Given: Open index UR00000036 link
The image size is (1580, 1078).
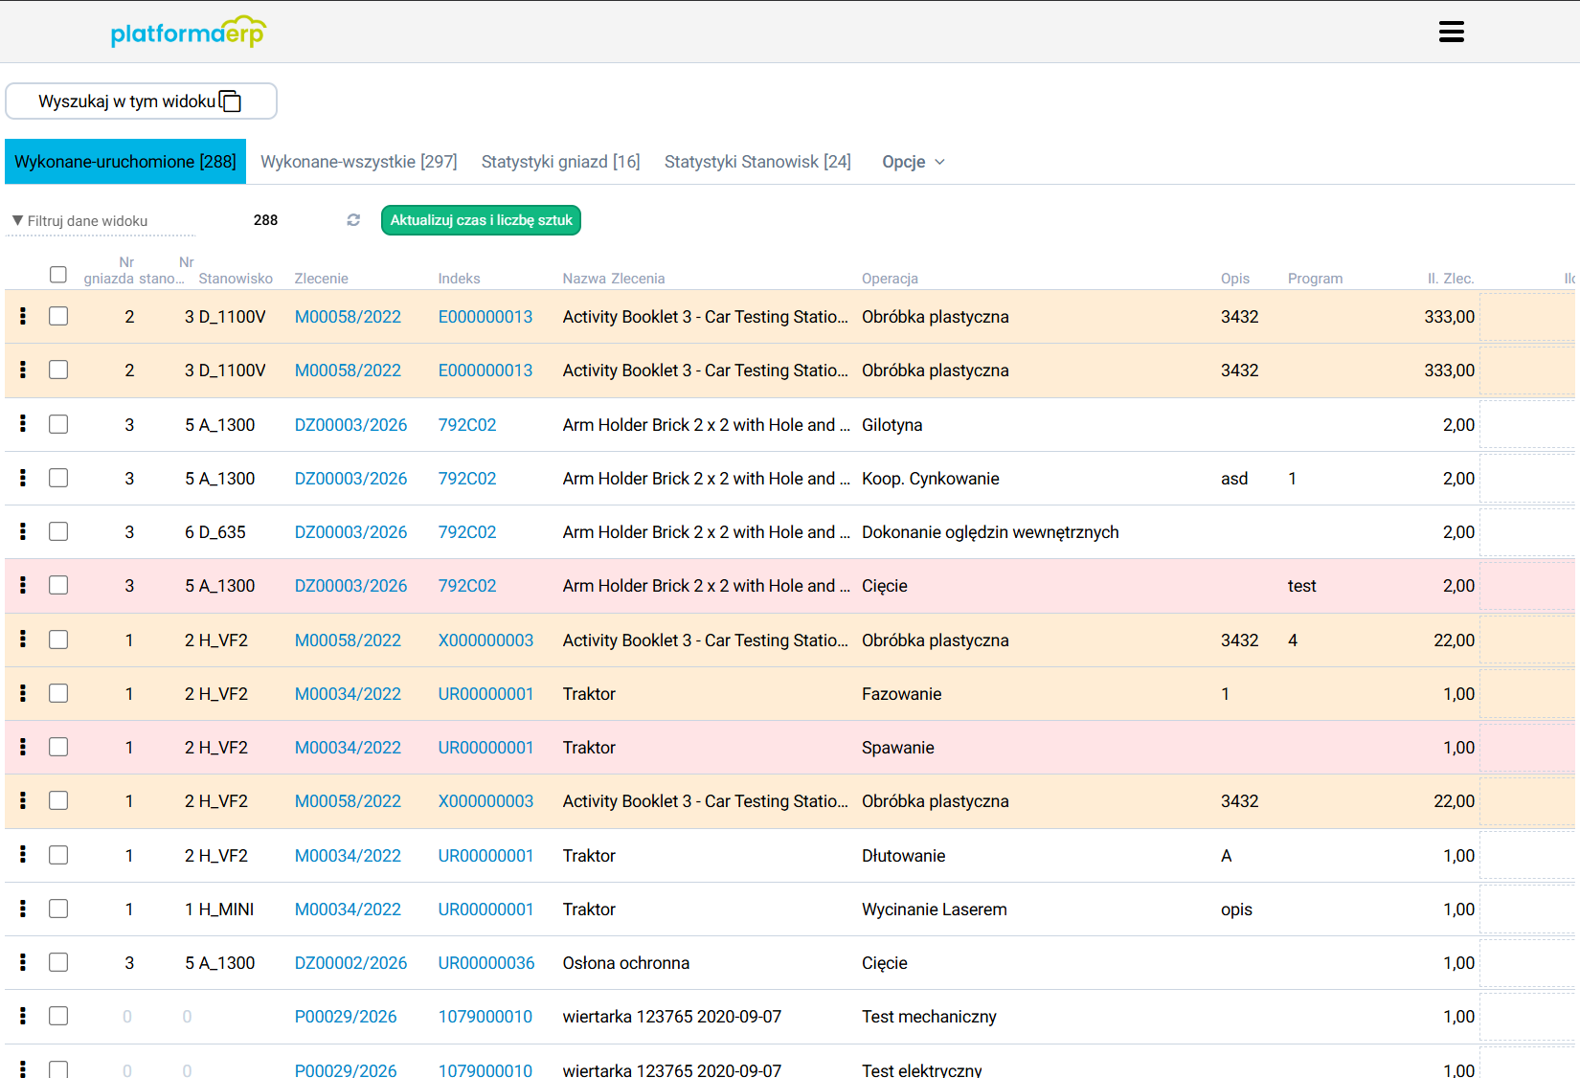Looking at the screenshot, I should [x=486, y=963].
